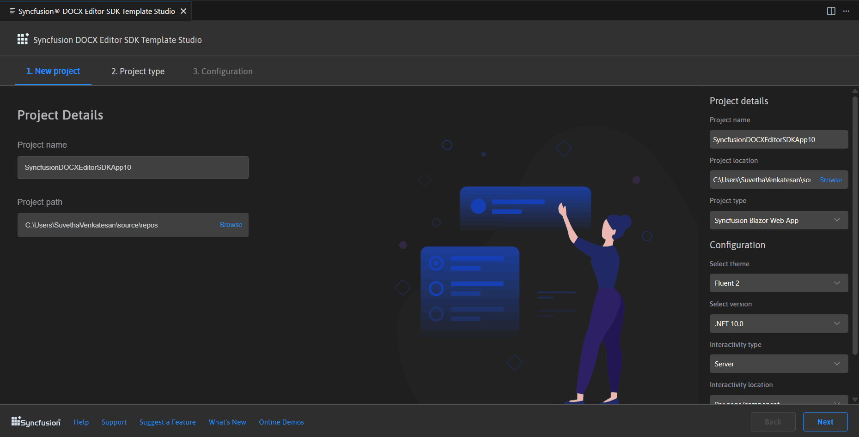This screenshot has width=859, height=437.
Task: Browse for a project path
Action: pos(231,225)
